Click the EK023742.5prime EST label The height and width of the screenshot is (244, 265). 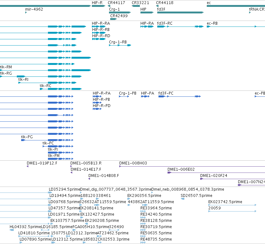tap(225, 202)
